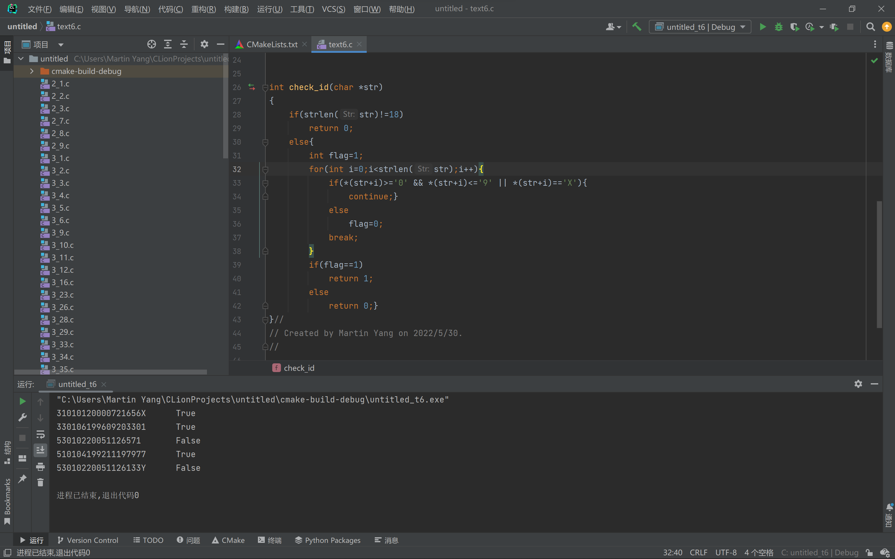Open Search Everywhere magnifier icon
895x559 pixels.
click(x=870, y=27)
